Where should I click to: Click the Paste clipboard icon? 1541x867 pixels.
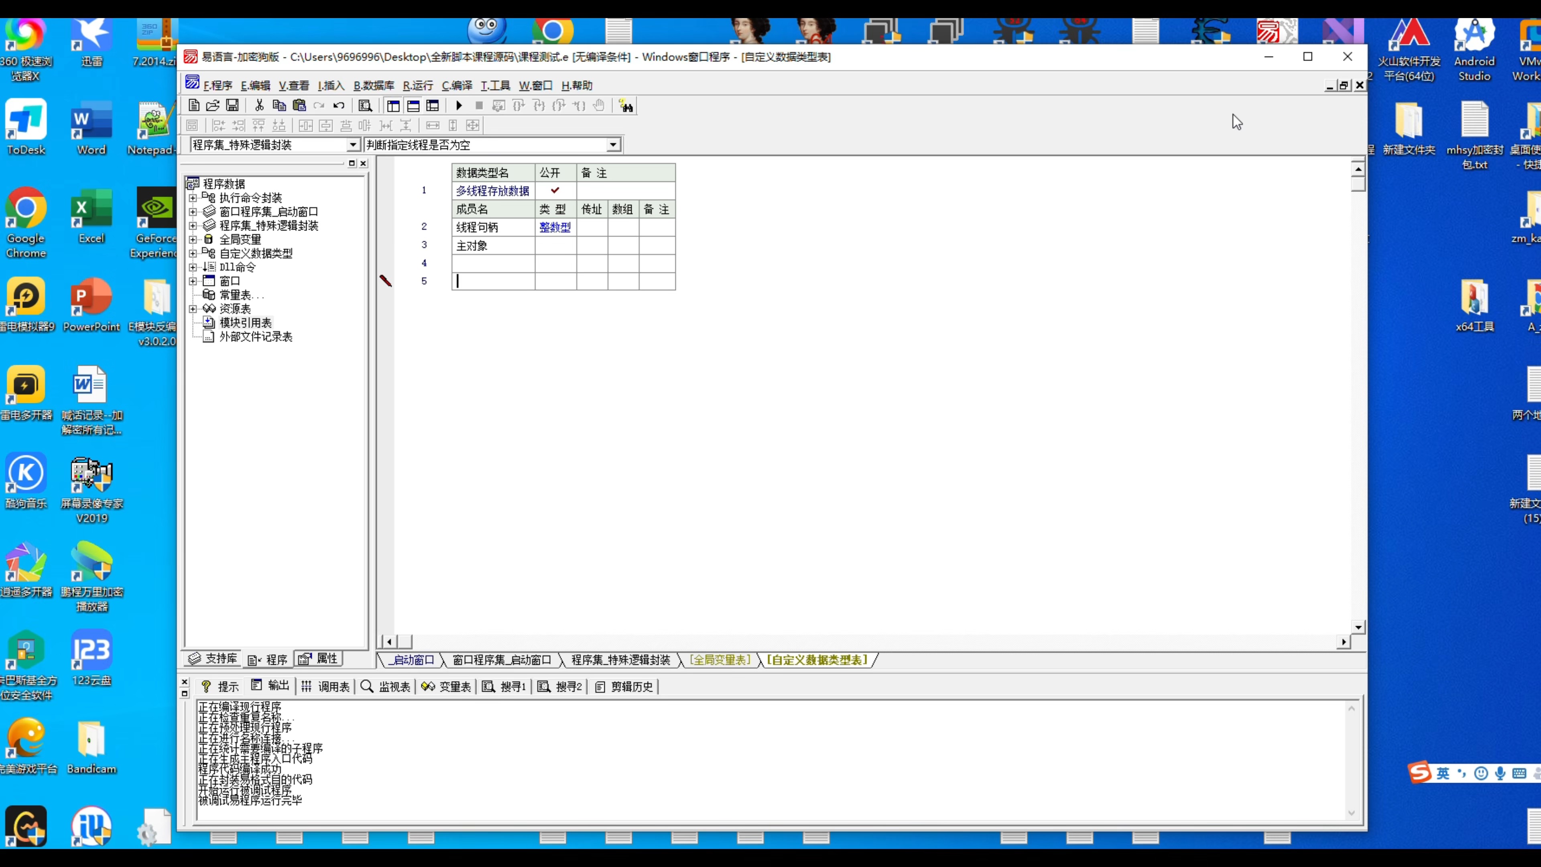(299, 106)
